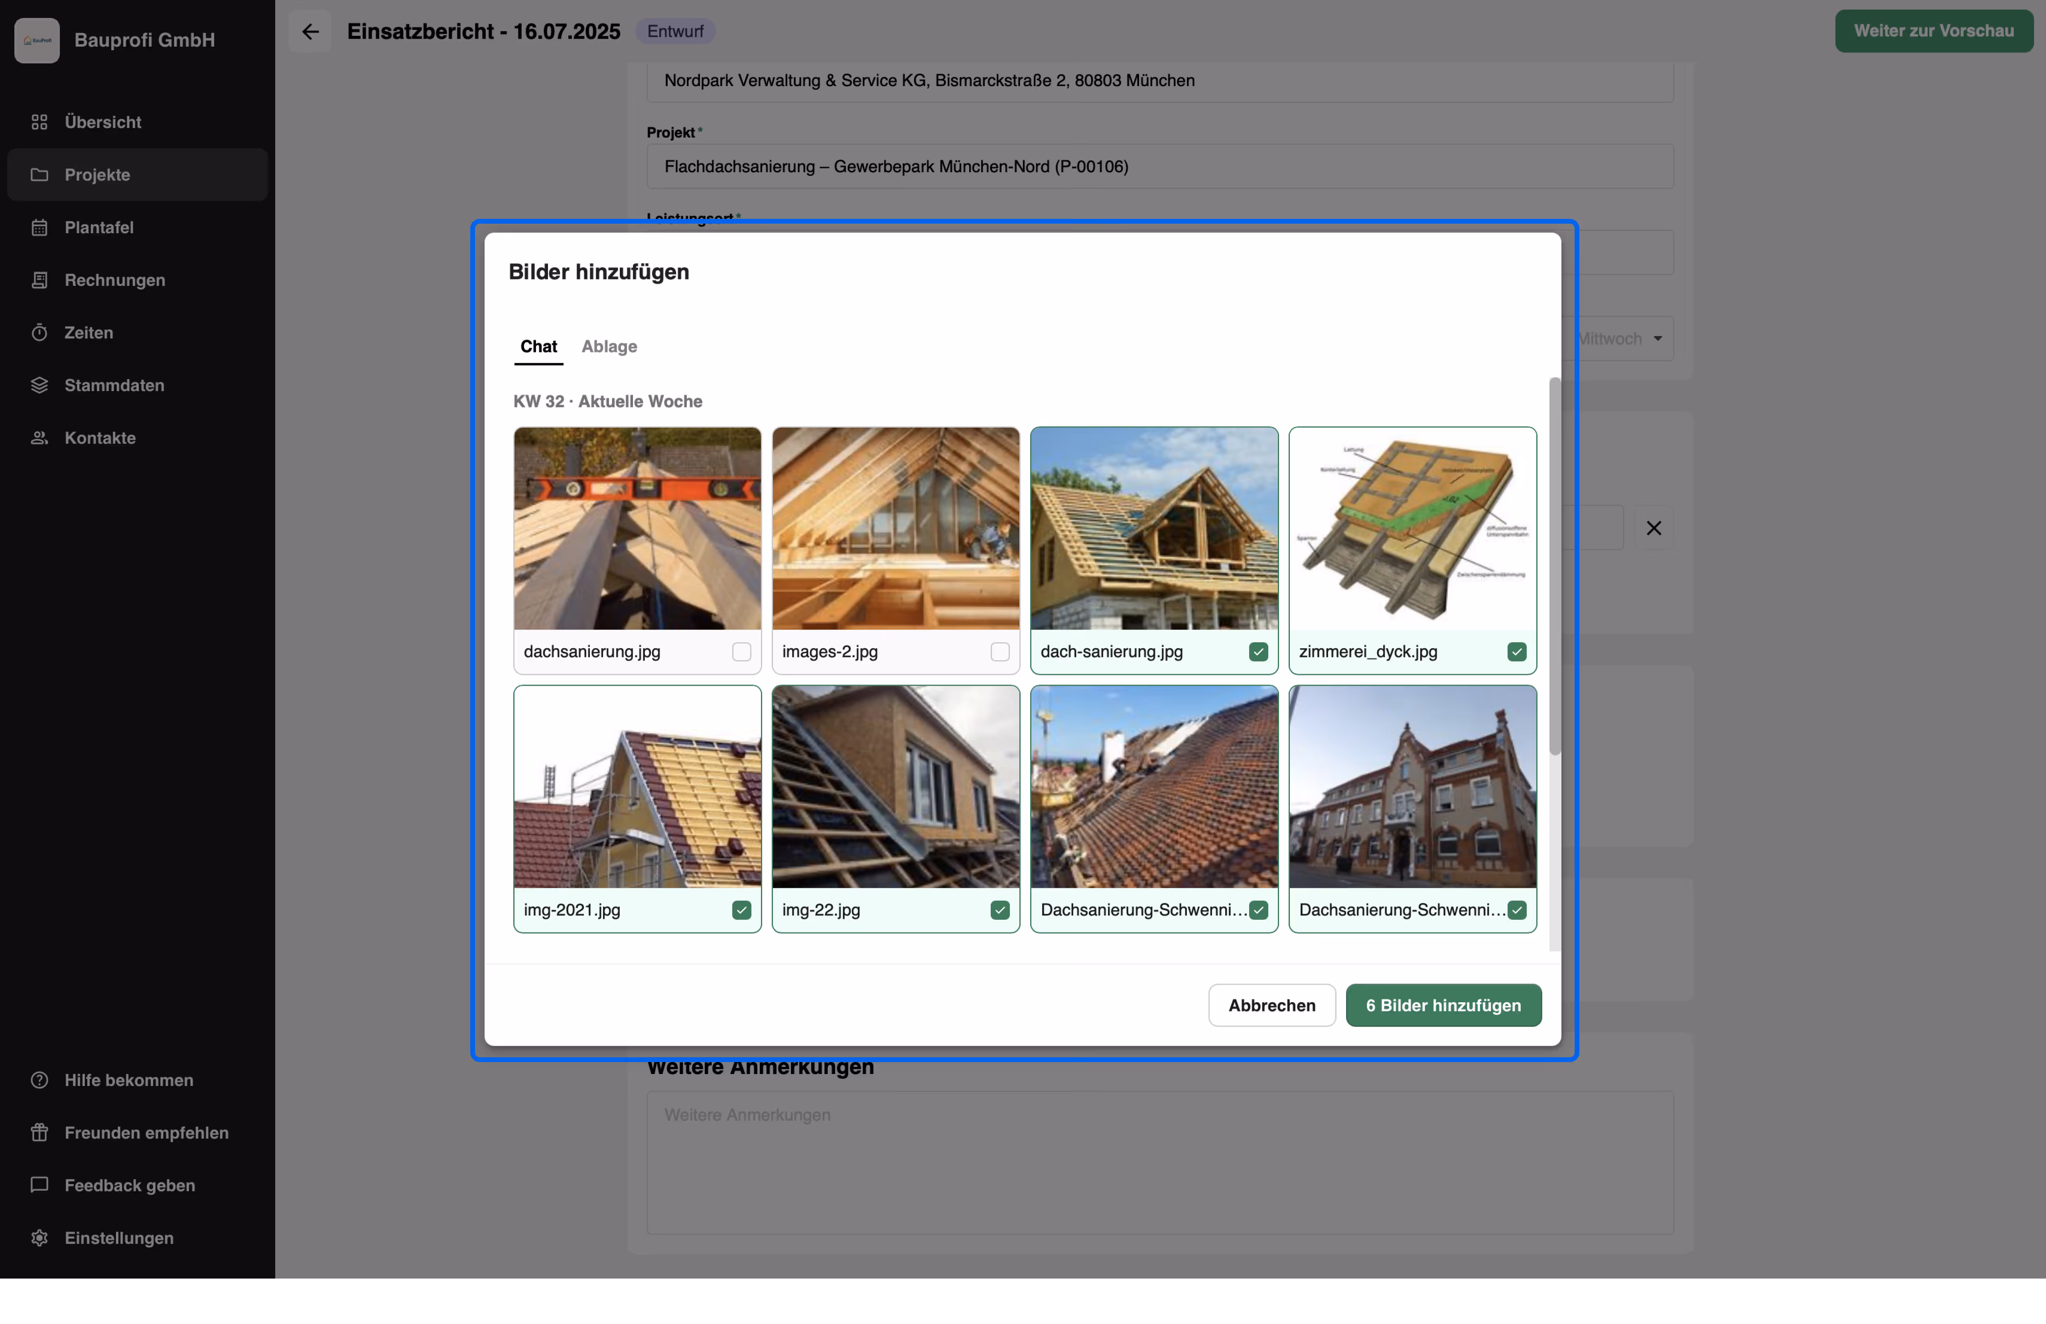Expand the Mittwoch weekday dropdown
The image size is (2046, 1324).
(1657, 338)
